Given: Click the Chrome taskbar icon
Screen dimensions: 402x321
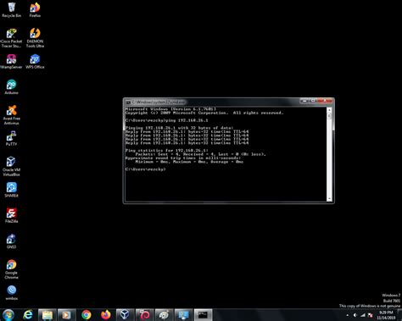Looking at the screenshot, I should click(87, 314).
